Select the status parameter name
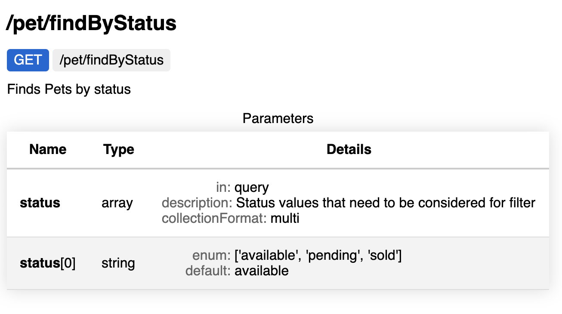Image resolution: width=562 pixels, height=314 pixels. click(40, 203)
